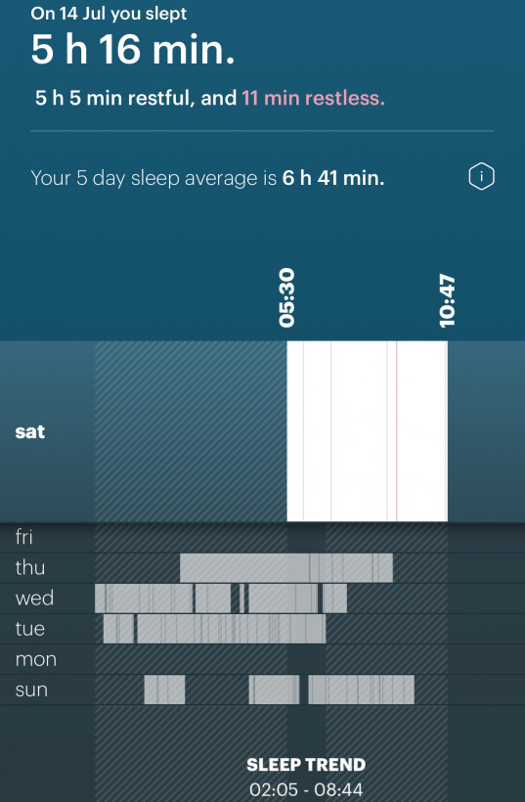Open the sun sleep row

[x=262, y=690]
